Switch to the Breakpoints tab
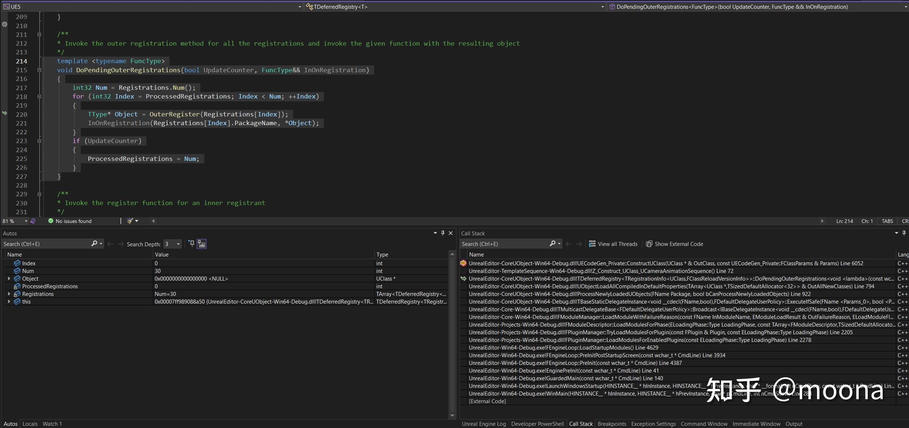The image size is (909, 428). pos(612,424)
